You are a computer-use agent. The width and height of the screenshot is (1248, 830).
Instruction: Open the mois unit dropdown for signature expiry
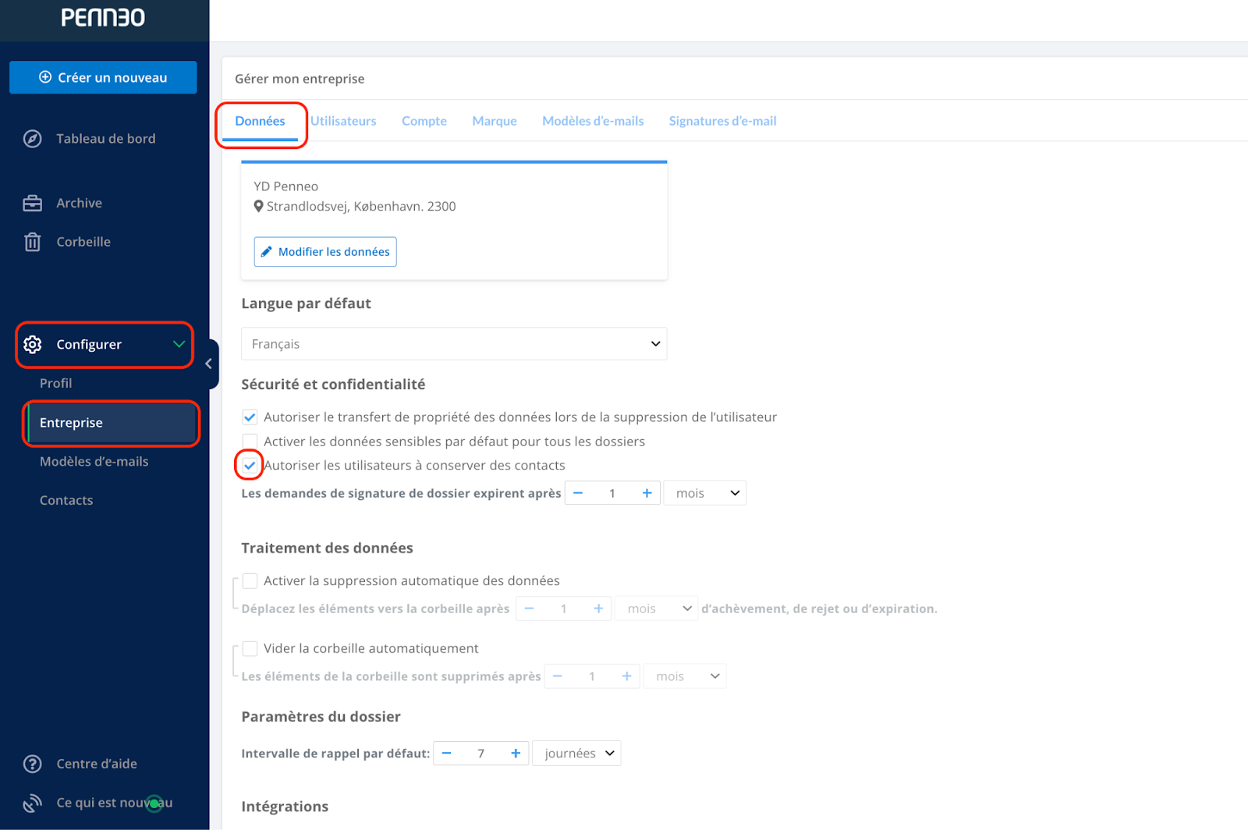point(705,493)
